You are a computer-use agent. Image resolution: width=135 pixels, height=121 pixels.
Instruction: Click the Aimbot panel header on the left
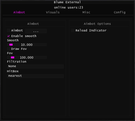pyautogui.click(x=33, y=24)
